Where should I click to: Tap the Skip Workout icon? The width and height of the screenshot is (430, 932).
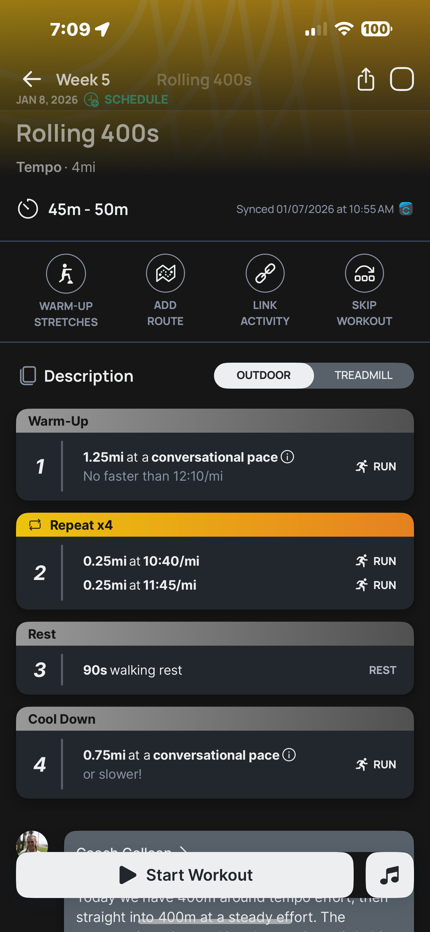coord(364,273)
